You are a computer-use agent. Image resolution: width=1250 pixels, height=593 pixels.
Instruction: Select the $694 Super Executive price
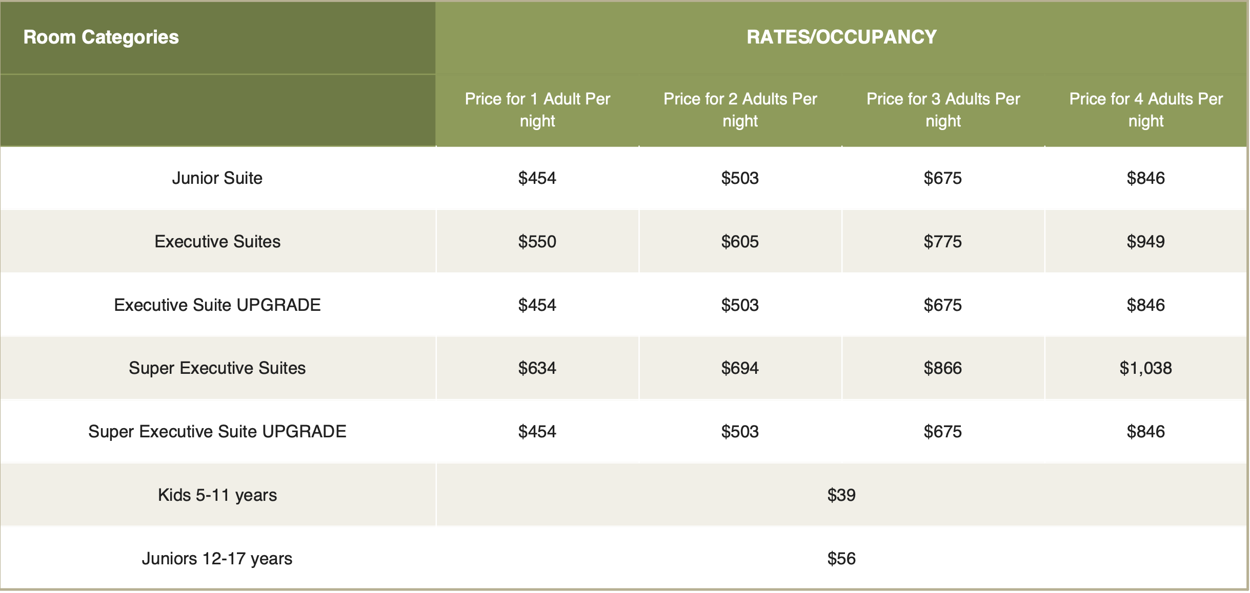[740, 368]
